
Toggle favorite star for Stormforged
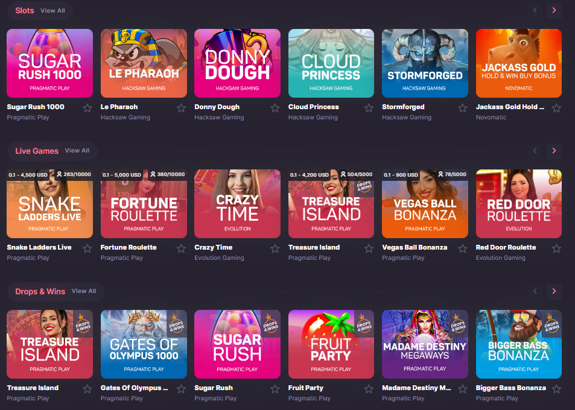click(x=463, y=108)
